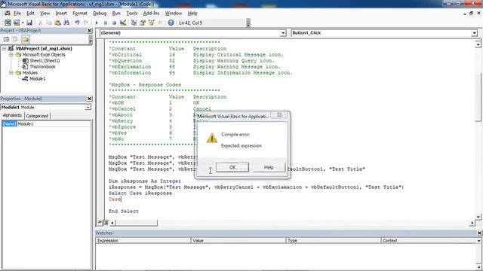
Task: Select the Modules folder in project tree
Action: point(30,73)
